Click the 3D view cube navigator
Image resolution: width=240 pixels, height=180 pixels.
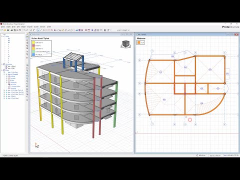click(x=126, y=44)
